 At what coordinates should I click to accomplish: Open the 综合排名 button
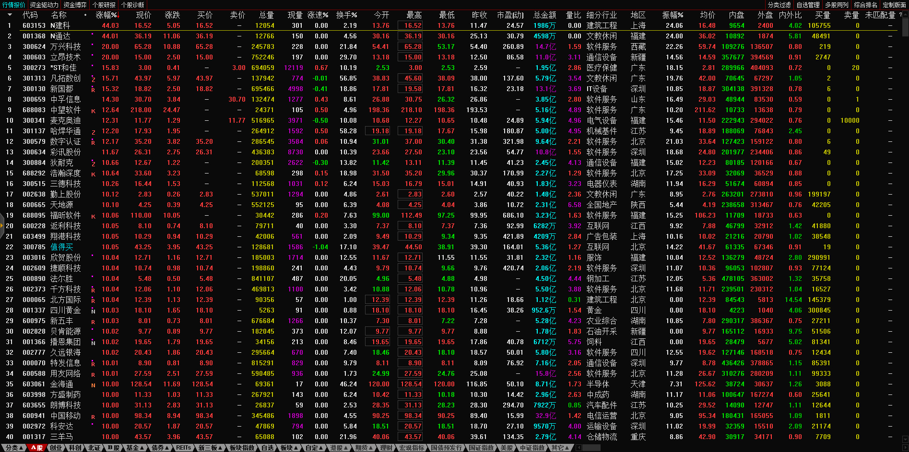click(x=865, y=5)
